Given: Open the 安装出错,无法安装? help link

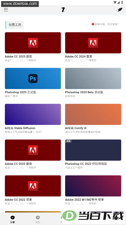Looking at the screenshot, I should (x=105, y=24).
